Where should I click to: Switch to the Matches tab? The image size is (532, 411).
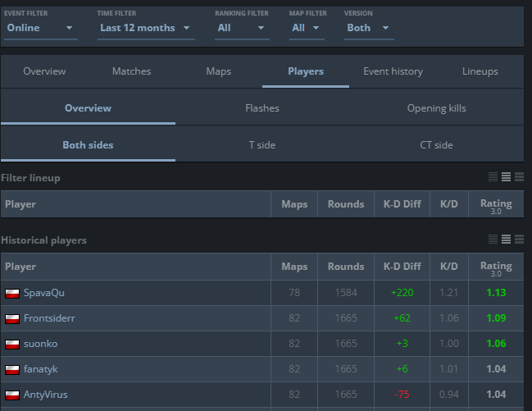(x=132, y=71)
